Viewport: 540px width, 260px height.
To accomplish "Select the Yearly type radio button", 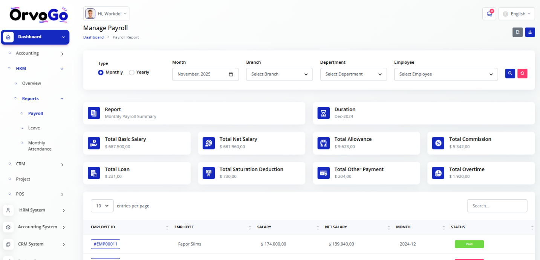I will pyautogui.click(x=132, y=72).
